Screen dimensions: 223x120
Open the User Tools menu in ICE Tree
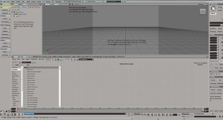41,59
